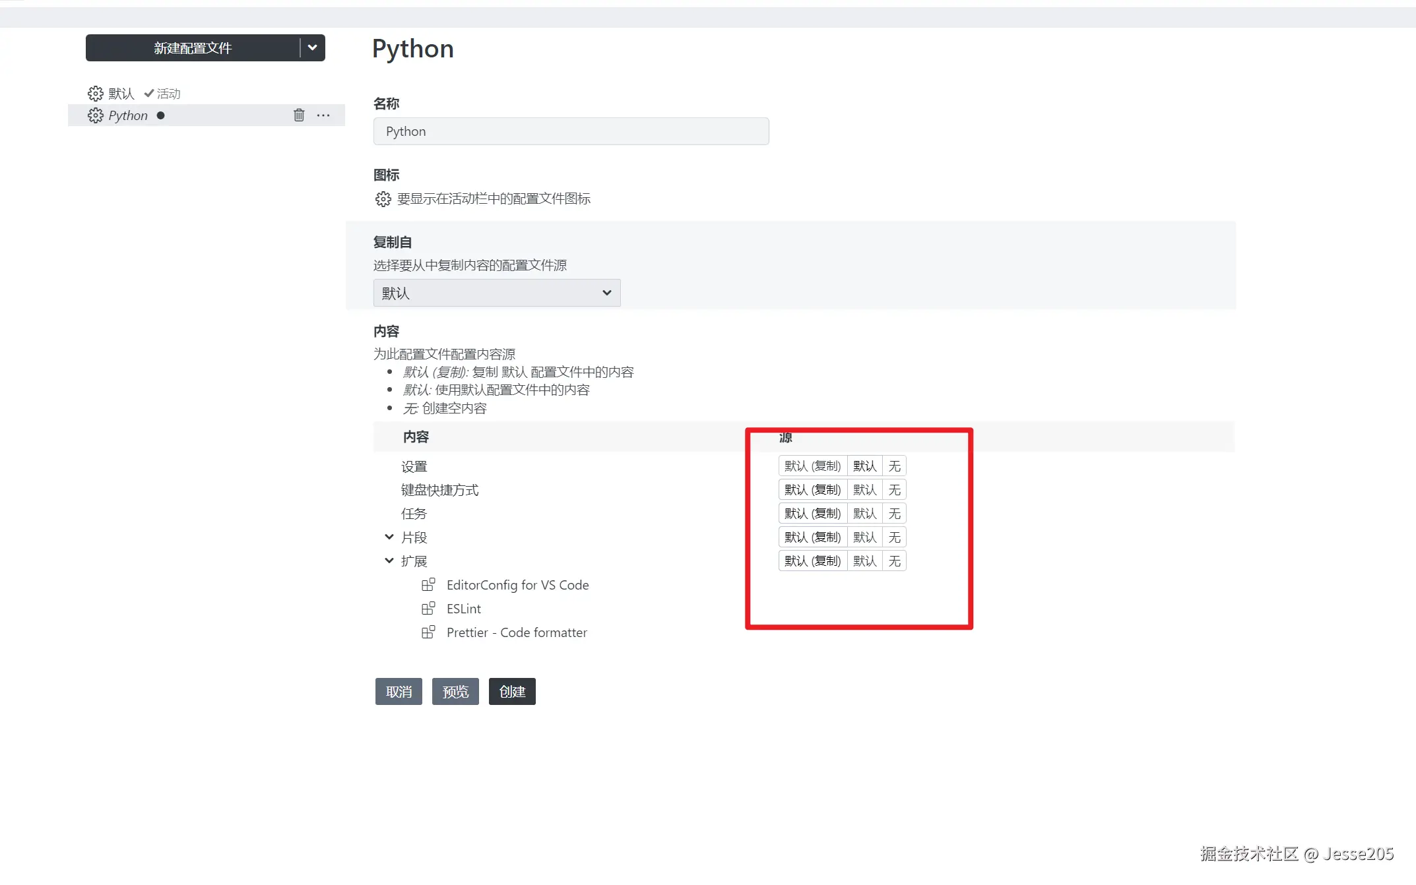The image size is (1416, 885).
Task: Delete the Python profile with trash icon
Action: tap(299, 115)
